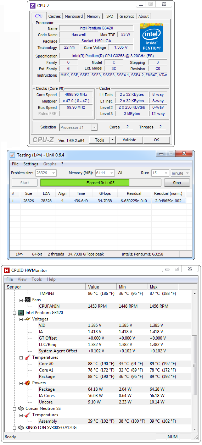This screenshot has height=445, width=202.
Task: Switch to the SPD tab
Action: tap(110, 16)
